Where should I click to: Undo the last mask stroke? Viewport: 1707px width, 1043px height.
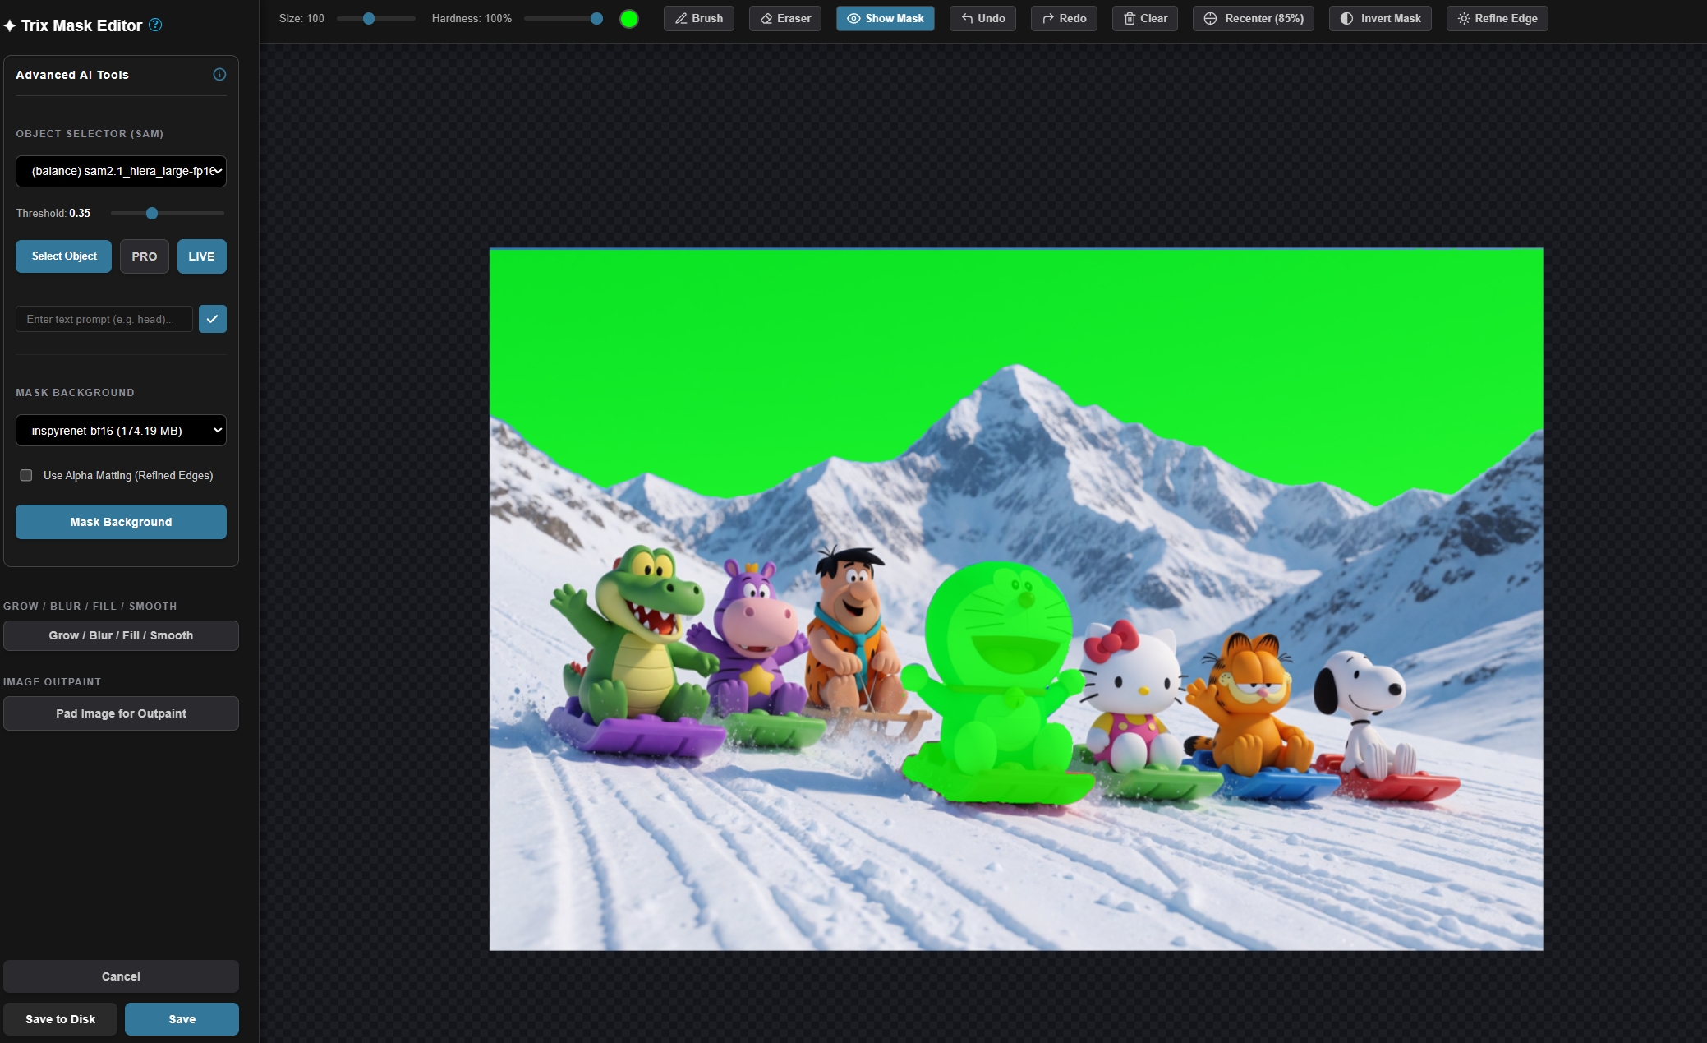[x=982, y=18]
